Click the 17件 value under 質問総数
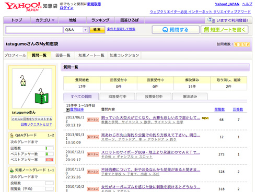This screenshot has height=192, width=256. [x=82, y=87]
